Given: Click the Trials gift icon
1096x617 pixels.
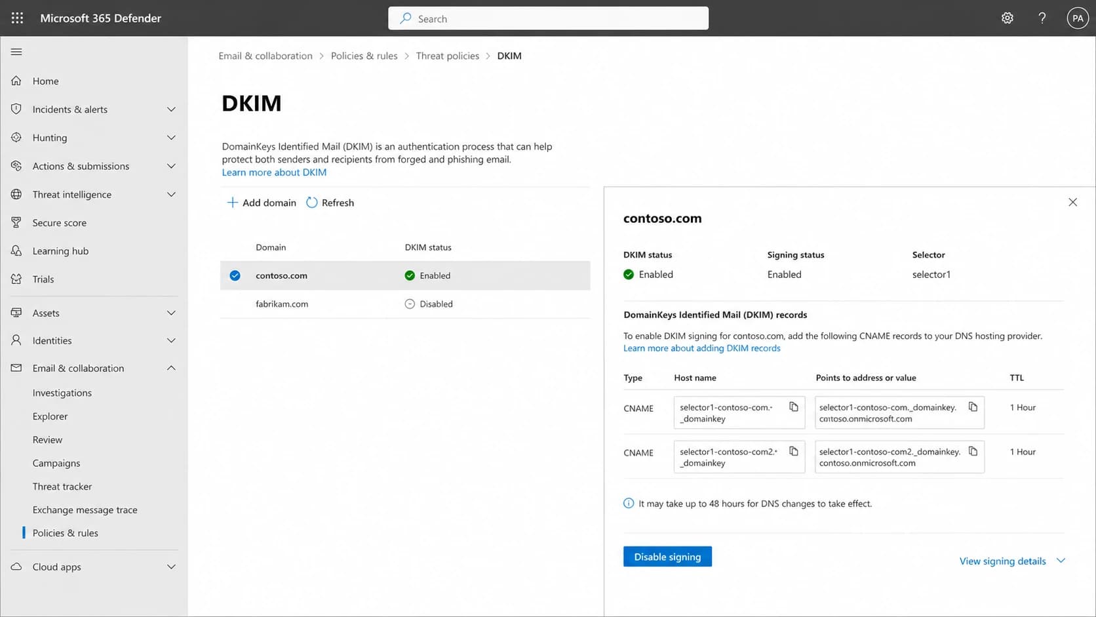Looking at the screenshot, I should point(16,279).
